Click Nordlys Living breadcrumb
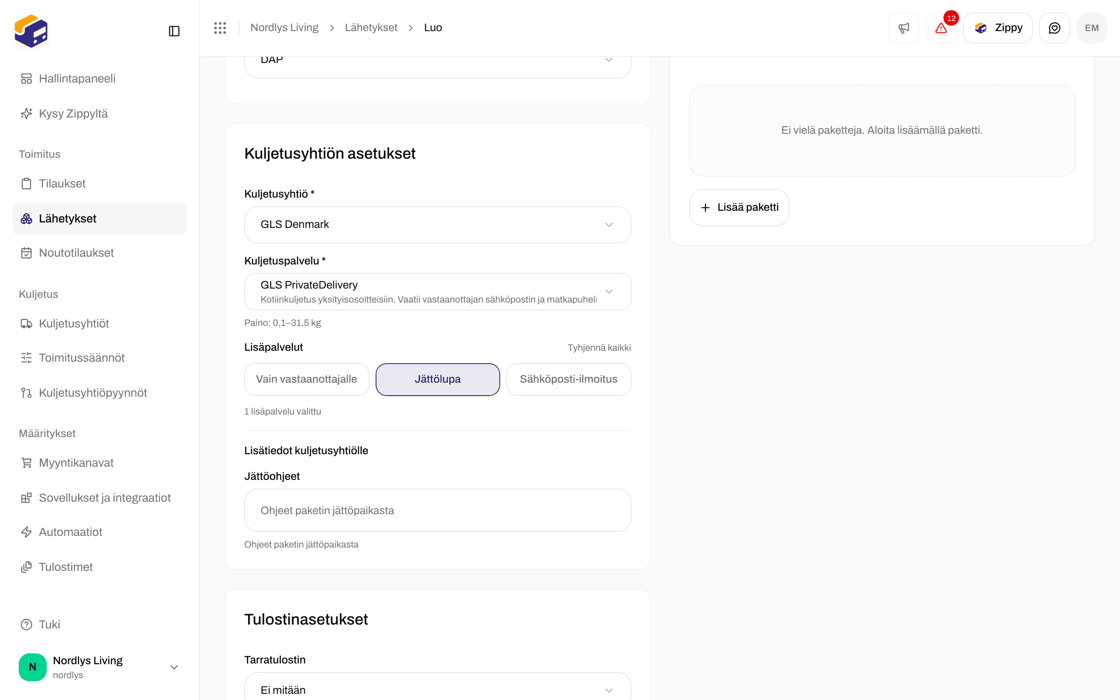The width and height of the screenshot is (1120, 700). pyautogui.click(x=284, y=28)
